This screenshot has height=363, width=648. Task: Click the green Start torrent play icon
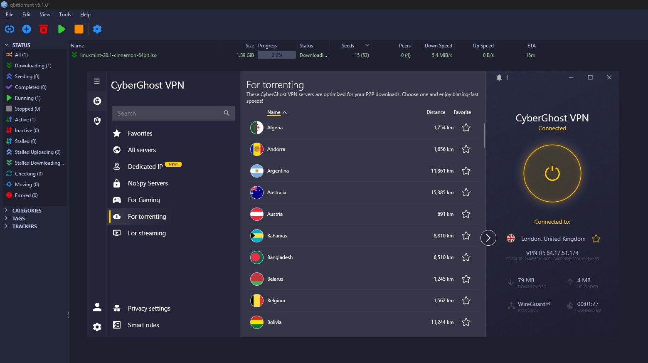(62, 29)
